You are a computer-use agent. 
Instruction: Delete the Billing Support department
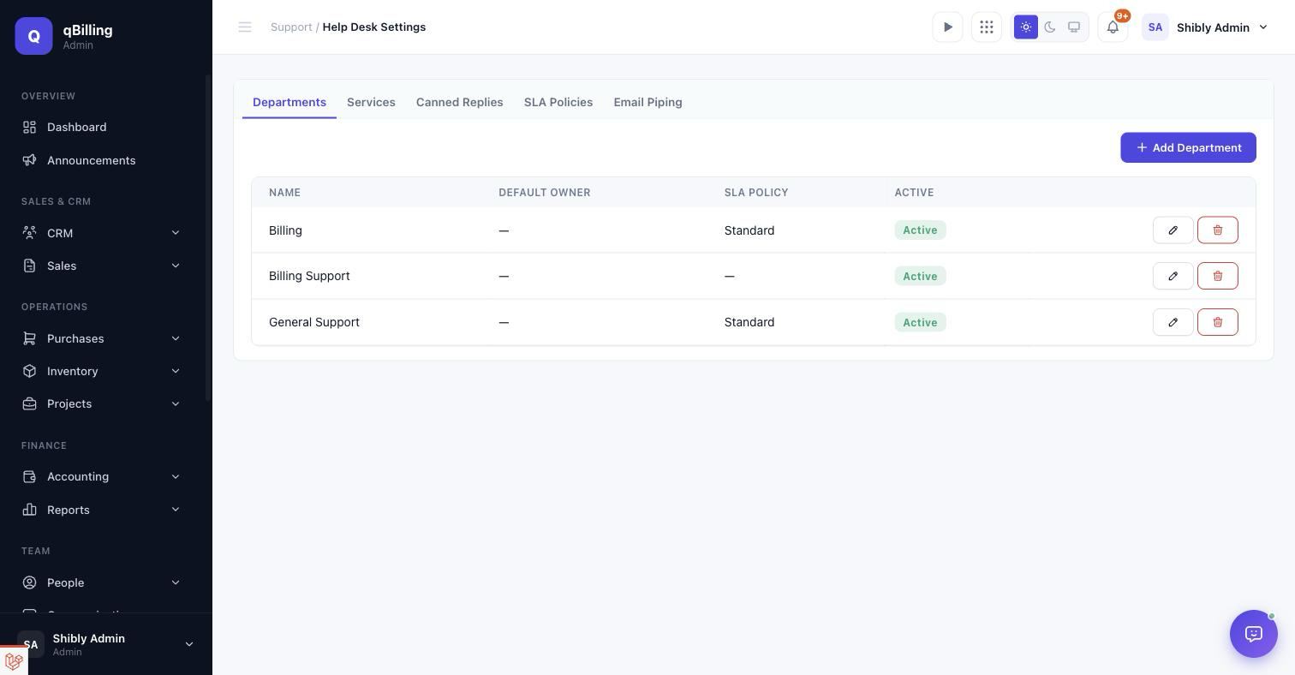1218,276
